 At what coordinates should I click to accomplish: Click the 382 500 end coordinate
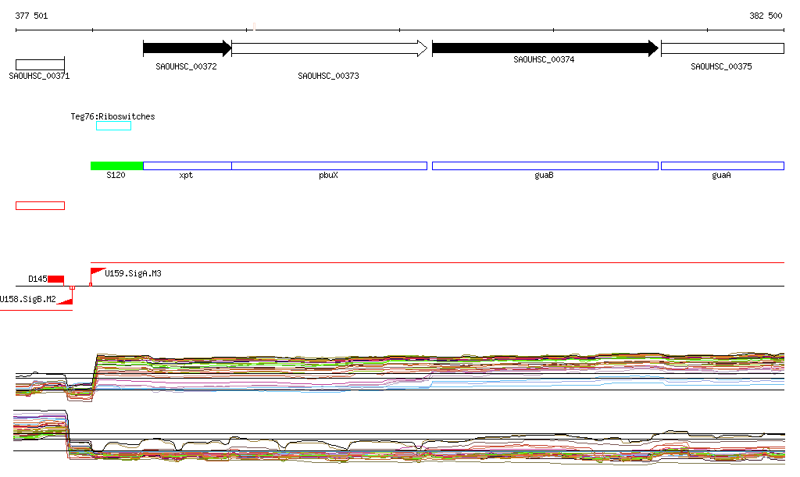(x=766, y=16)
